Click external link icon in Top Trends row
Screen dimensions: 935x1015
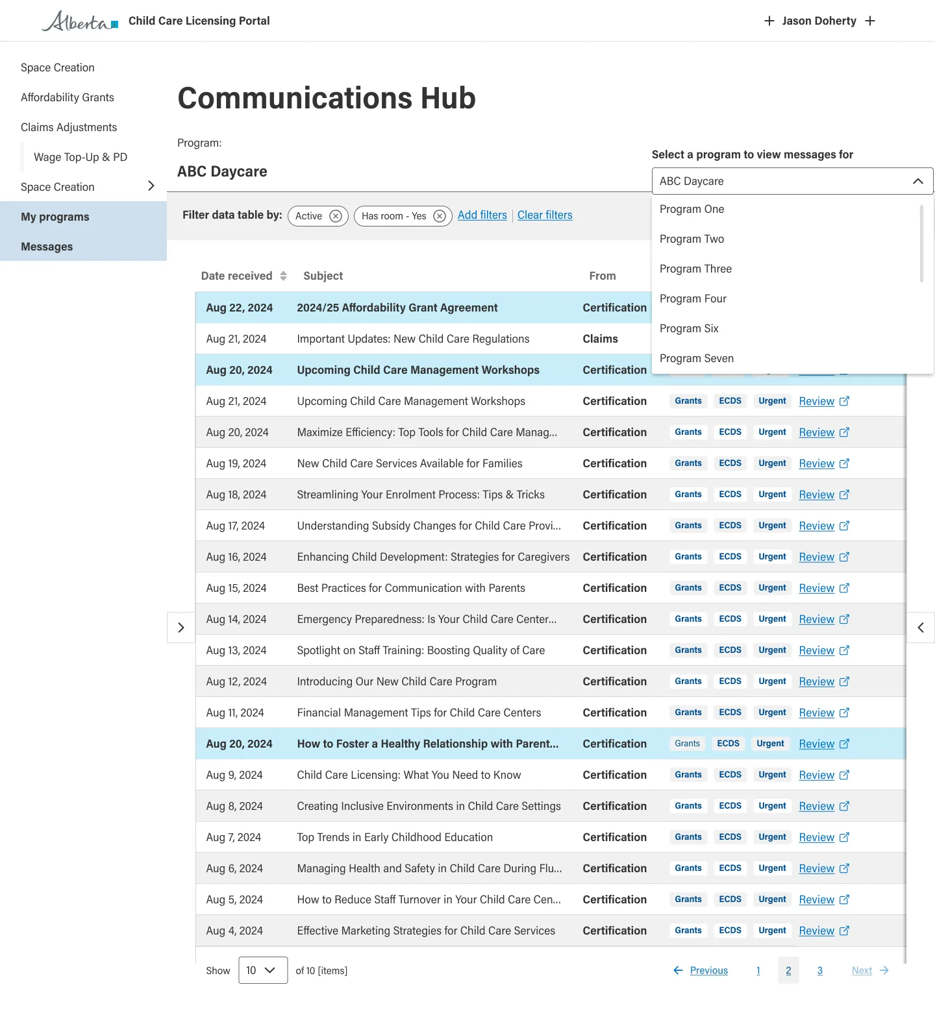[x=844, y=837]
